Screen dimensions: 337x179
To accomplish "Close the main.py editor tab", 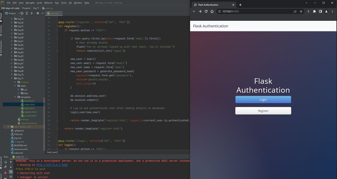I will (x=61, y=13).
